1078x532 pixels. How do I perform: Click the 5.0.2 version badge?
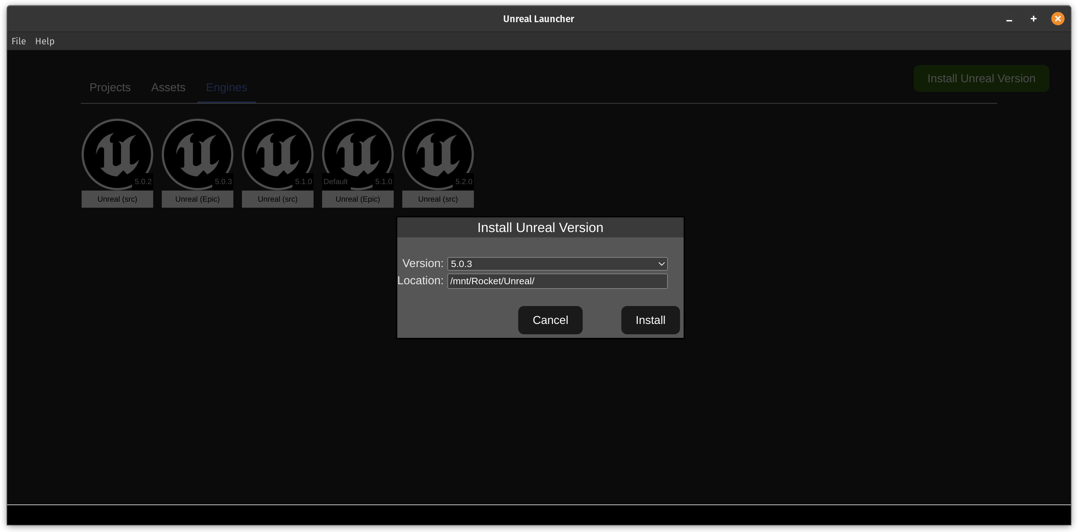pyautogui.click(x=143, y=181)
